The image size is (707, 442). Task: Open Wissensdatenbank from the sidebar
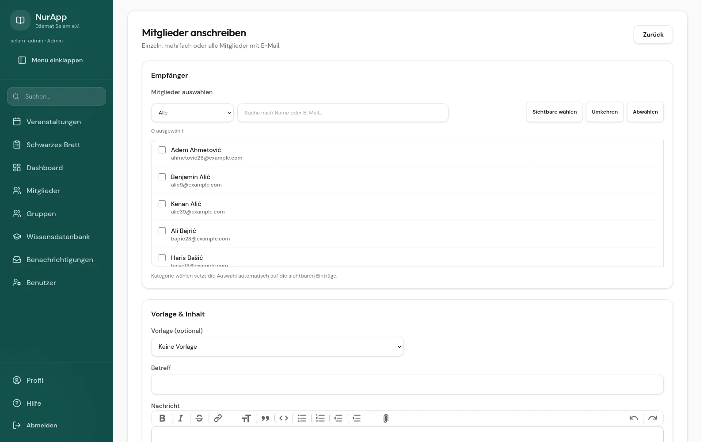click(x=57, y=236)
